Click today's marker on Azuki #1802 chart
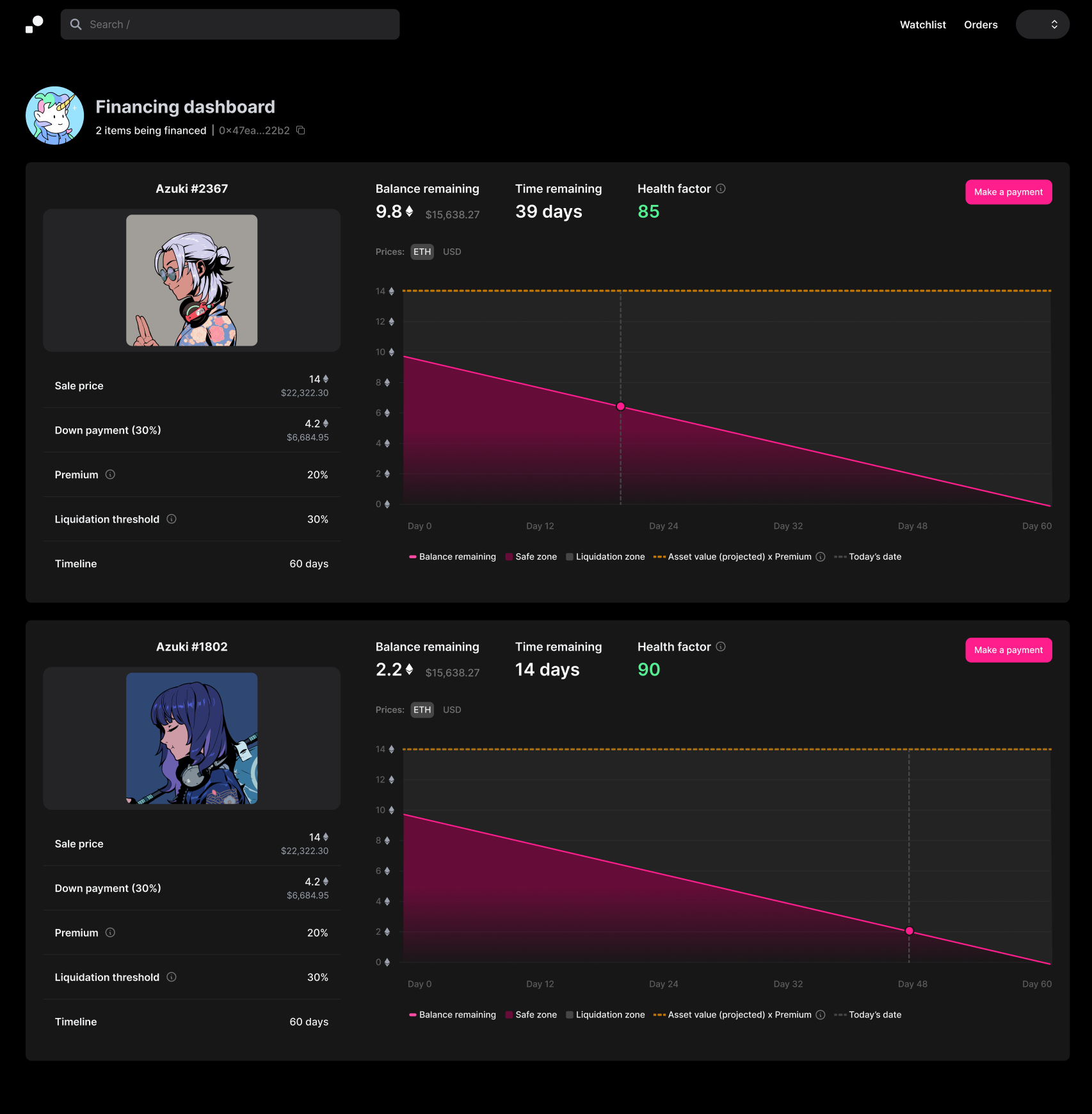This screenshot has width=1092, height=1114. 909,931
